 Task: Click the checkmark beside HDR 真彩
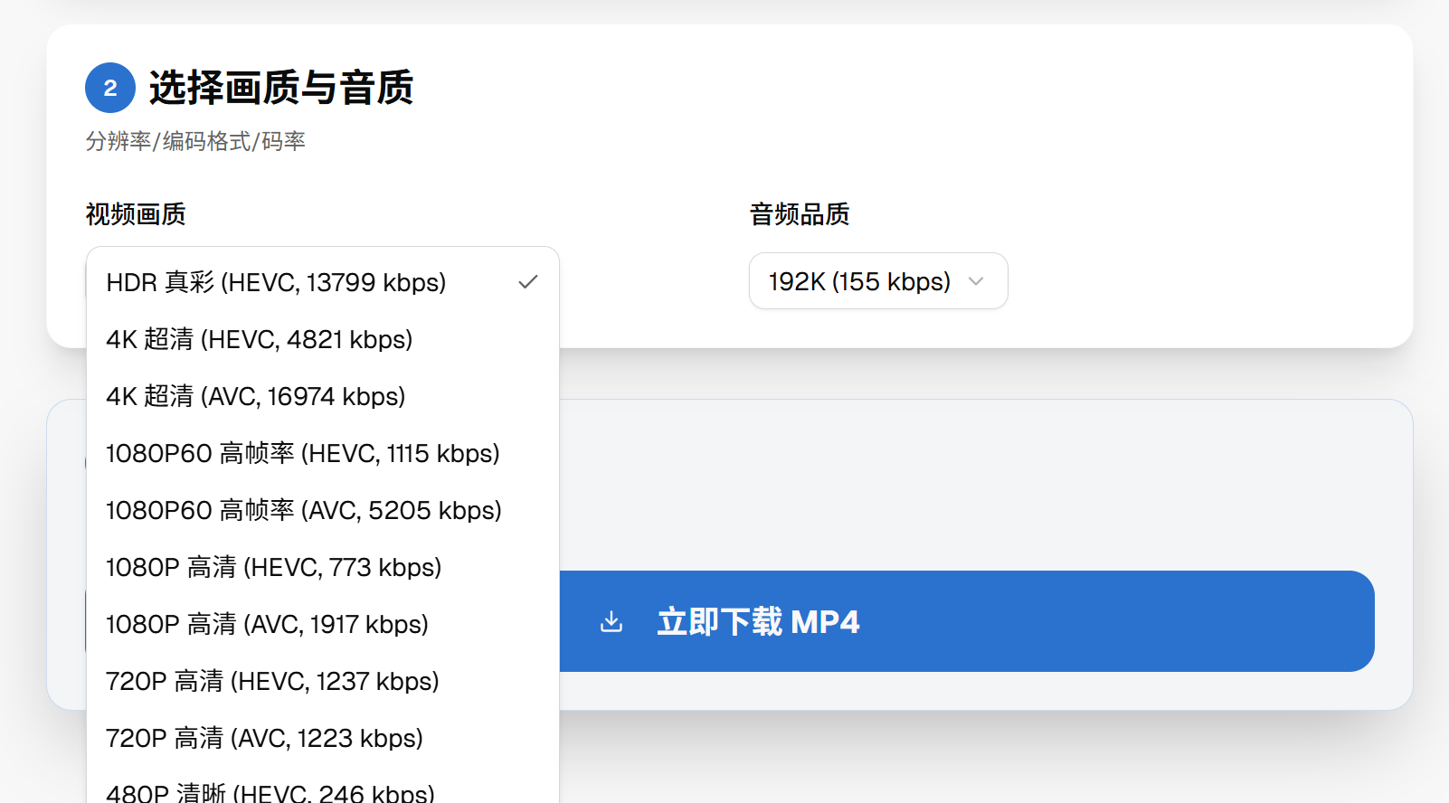tap(528, 282)
